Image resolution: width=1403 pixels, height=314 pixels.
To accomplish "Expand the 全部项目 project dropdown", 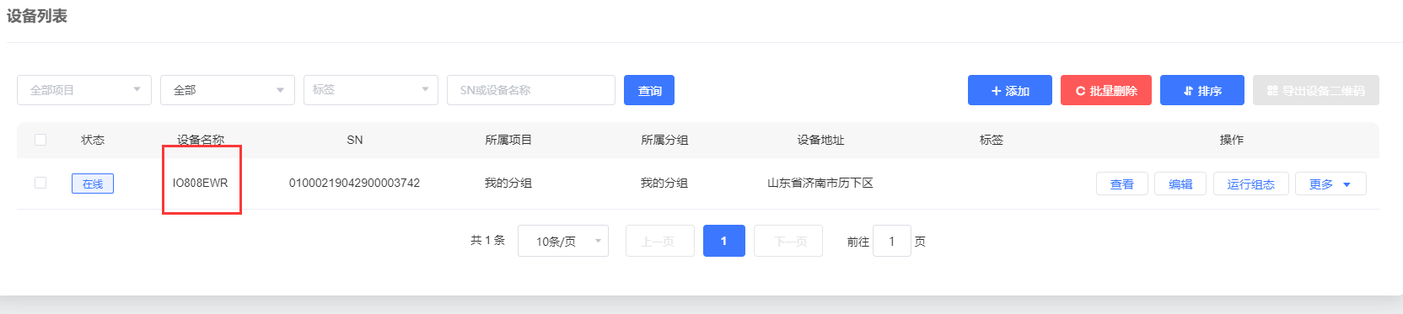I will (x=84, y=90).
